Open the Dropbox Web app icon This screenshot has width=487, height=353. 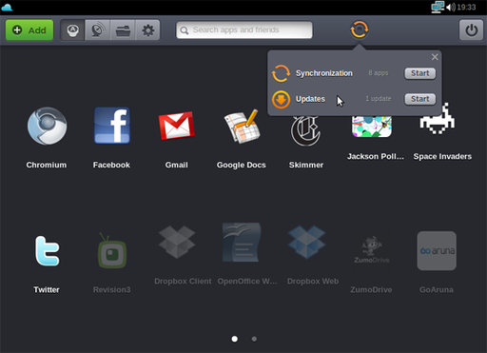[x=306, y=242]
